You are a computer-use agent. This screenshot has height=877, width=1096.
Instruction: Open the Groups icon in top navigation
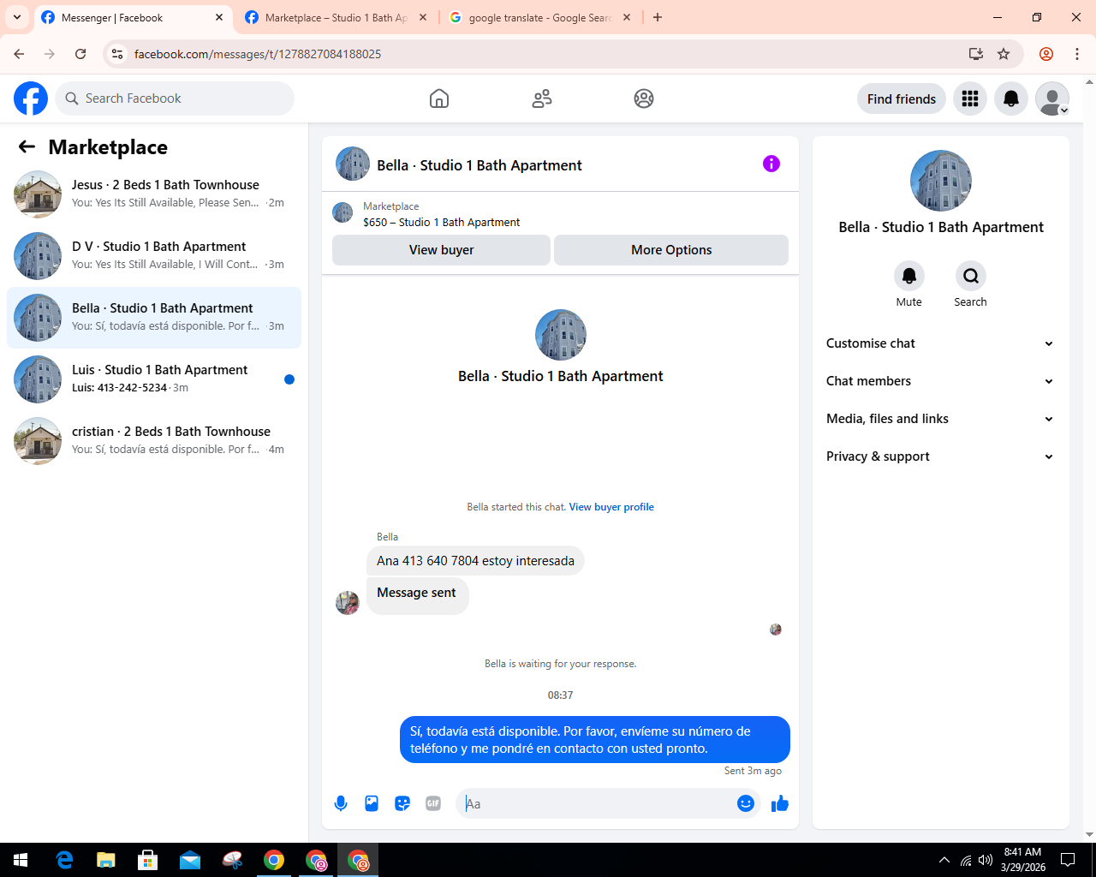click(x=644, y=98)
